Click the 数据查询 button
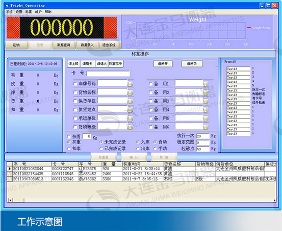Viewport: 282px width, 231px height. (x=64, y=45)
